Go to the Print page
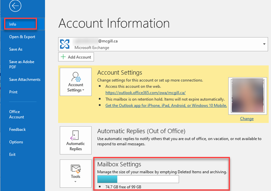Viewport: 271px width, 191px height. tap(13, 92)
